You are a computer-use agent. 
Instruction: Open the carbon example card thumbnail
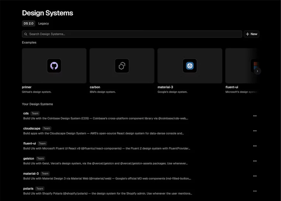pos(122,66)
